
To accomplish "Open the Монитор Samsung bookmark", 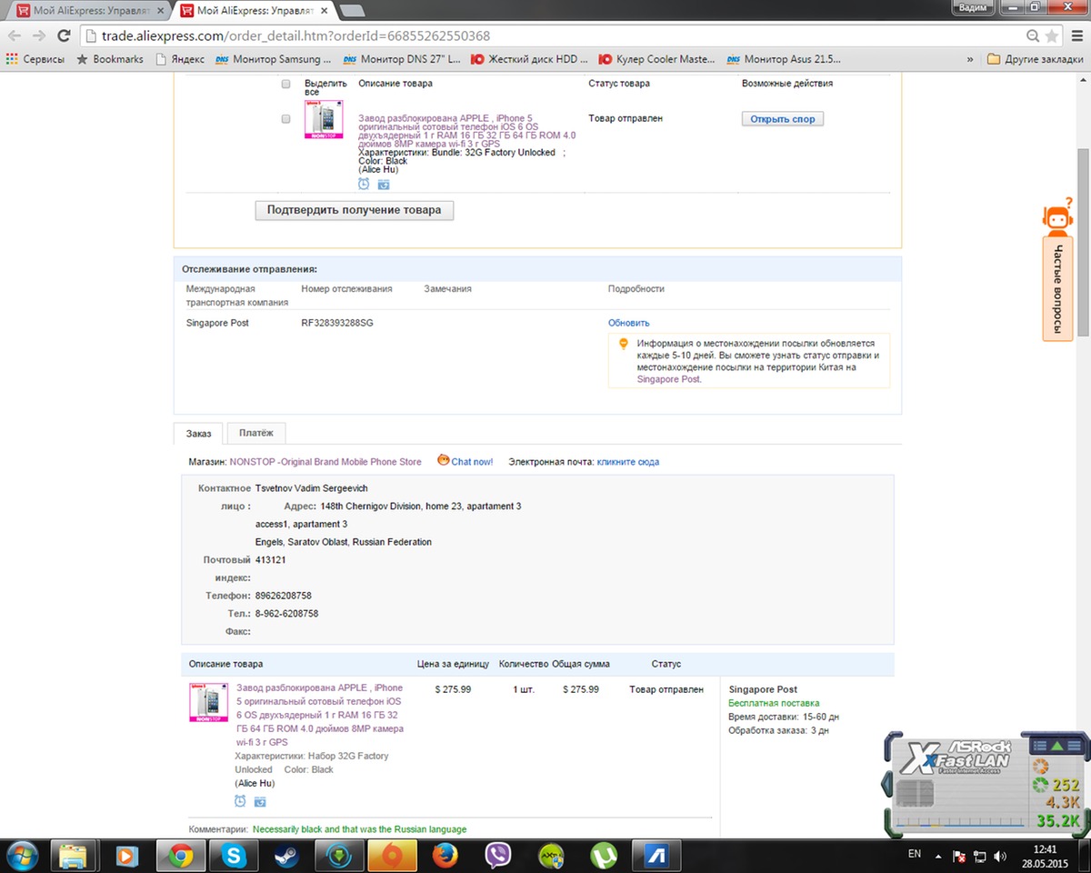I will coord(274,59).
